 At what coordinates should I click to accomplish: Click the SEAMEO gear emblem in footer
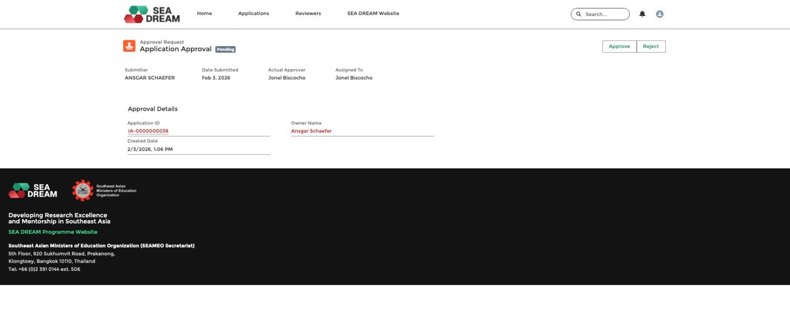pos(83,190)
